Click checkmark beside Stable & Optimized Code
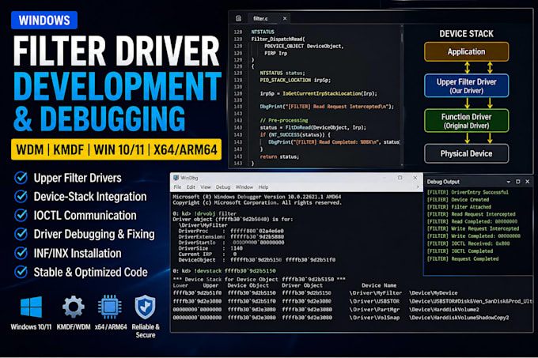The width and height of the screenshot is (538, 358). tap(21, 272)
